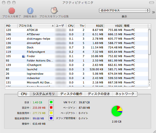
Task: Open the blue info Inspect icon
Action: click(x=30, y=11)
